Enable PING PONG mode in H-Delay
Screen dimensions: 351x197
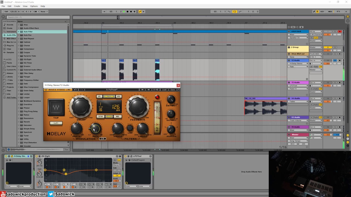[109, 97]
